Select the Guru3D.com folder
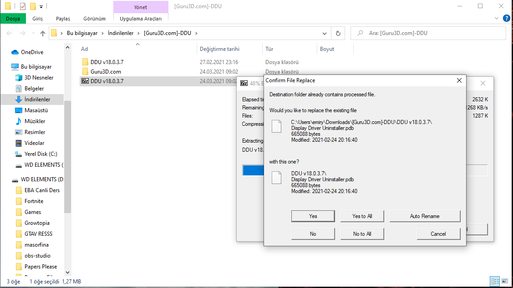513x288 pixels. [106, 71]
